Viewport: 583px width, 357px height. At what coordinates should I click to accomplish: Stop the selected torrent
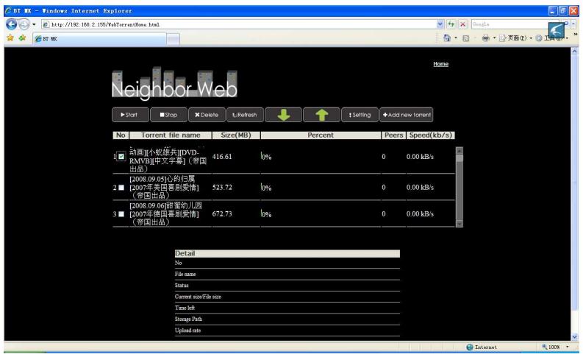click(168, 115)
